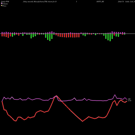Click the '(3day smooth) MunafaSutra(TM)' header text

pyautogui.click(x=35, y=2)
